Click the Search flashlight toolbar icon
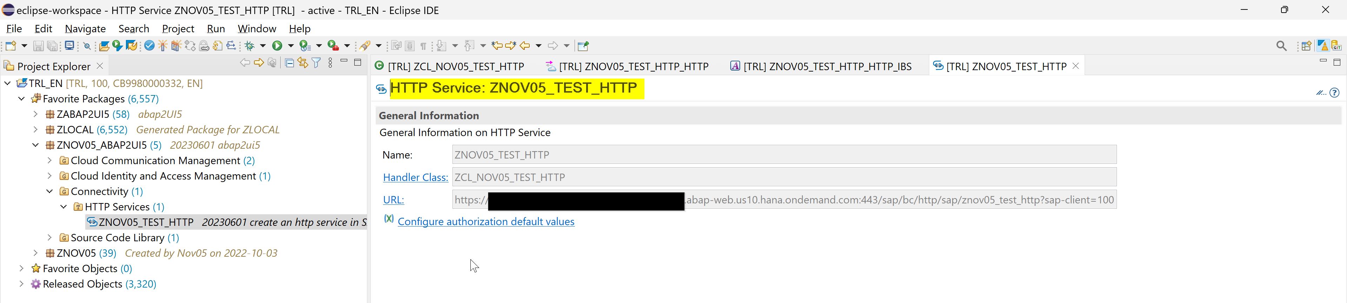 (364, 46)
